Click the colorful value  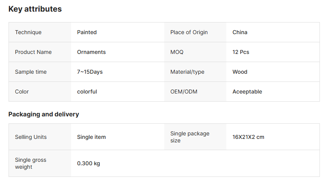tap(87, 92)
